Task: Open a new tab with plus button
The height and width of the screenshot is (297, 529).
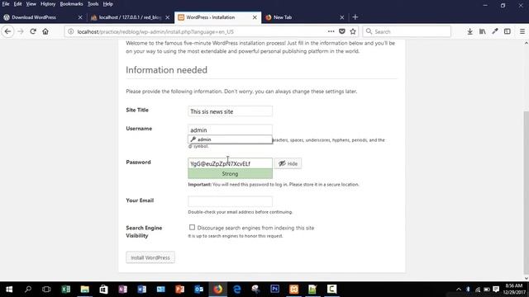Action: tap(355, 17)
